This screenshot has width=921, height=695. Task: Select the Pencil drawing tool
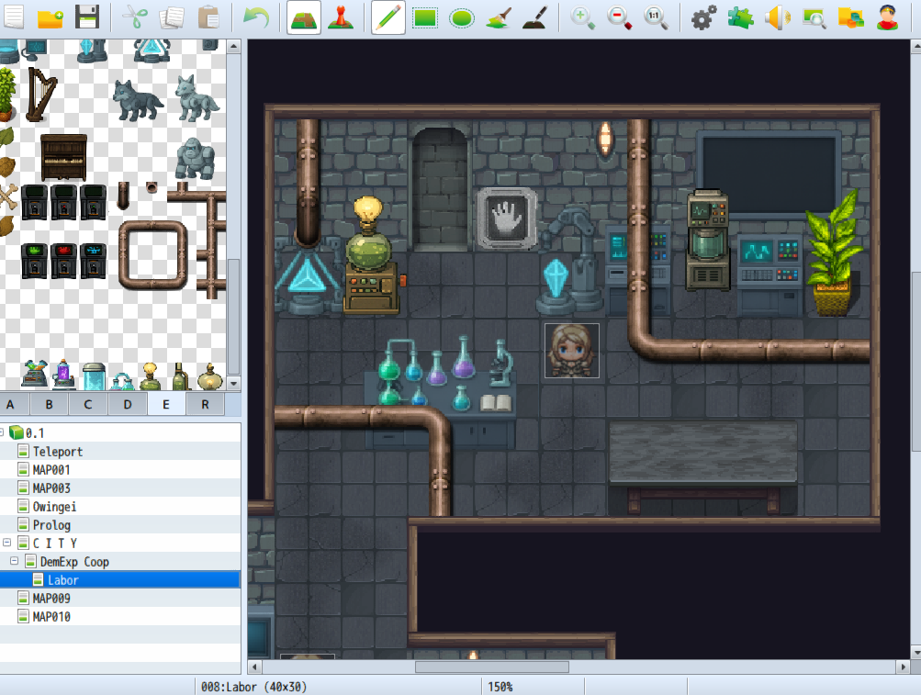coord(388,17)
